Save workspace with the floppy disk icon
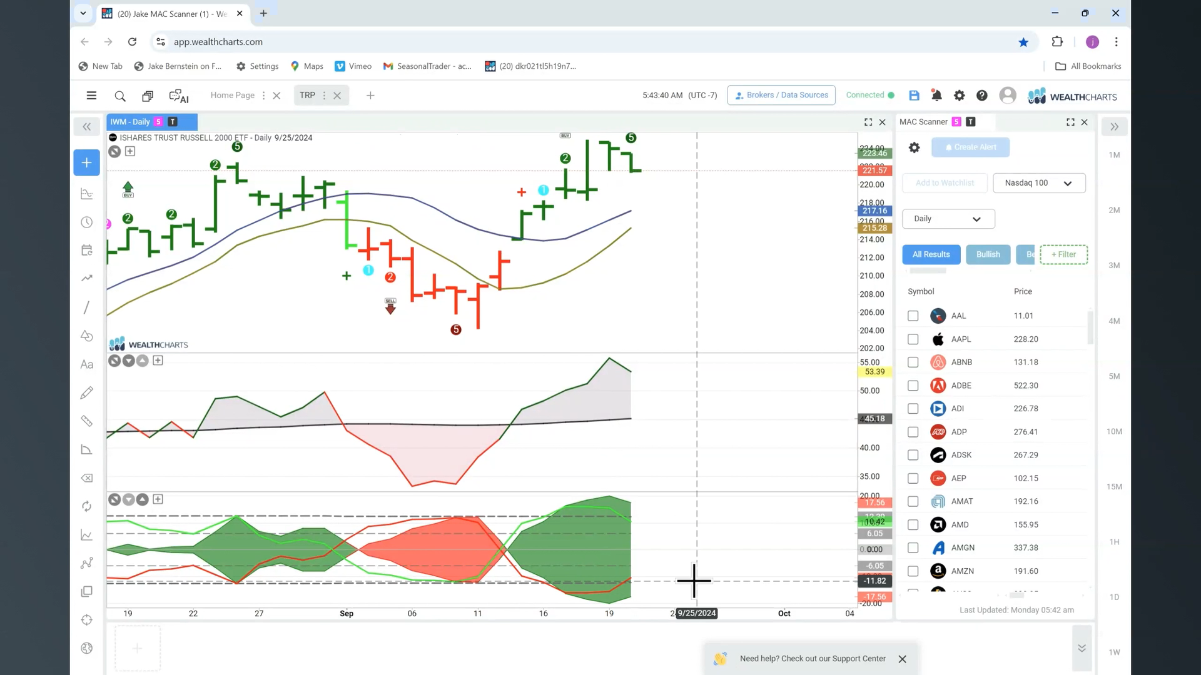Image resolution: width=1201 pixels, height=675 pixels. pyautogui.click(x=914, y=95)
